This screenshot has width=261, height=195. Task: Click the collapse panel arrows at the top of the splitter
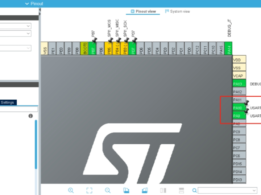point(40,12)
